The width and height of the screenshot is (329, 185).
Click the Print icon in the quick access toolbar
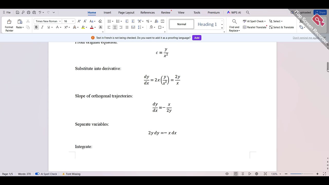29,12
